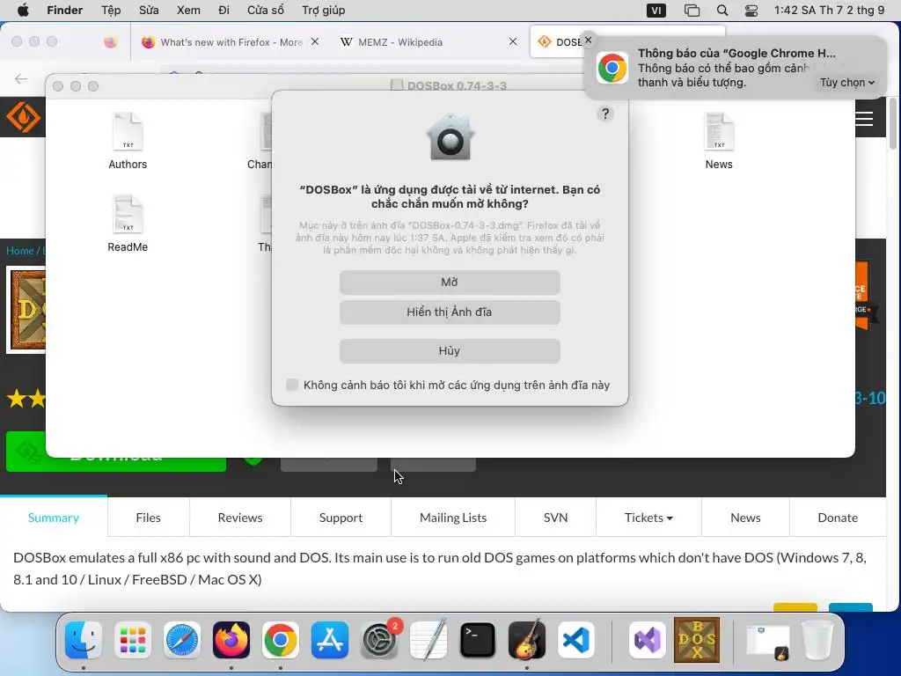Close the What's new with Firefox tab
Image resolution: width=901 pixels, height=676 pixels.
315,41
